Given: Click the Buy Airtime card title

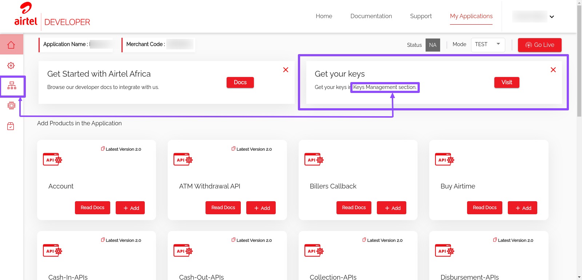Looking at the screenshot, I should tap(458, 186).
